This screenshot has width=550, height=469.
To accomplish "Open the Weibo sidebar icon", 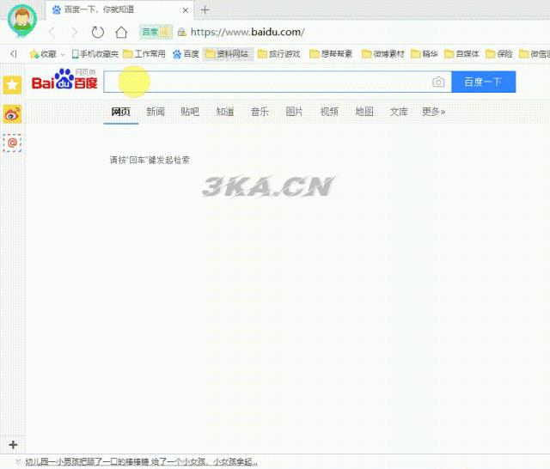I will point(12,114).
